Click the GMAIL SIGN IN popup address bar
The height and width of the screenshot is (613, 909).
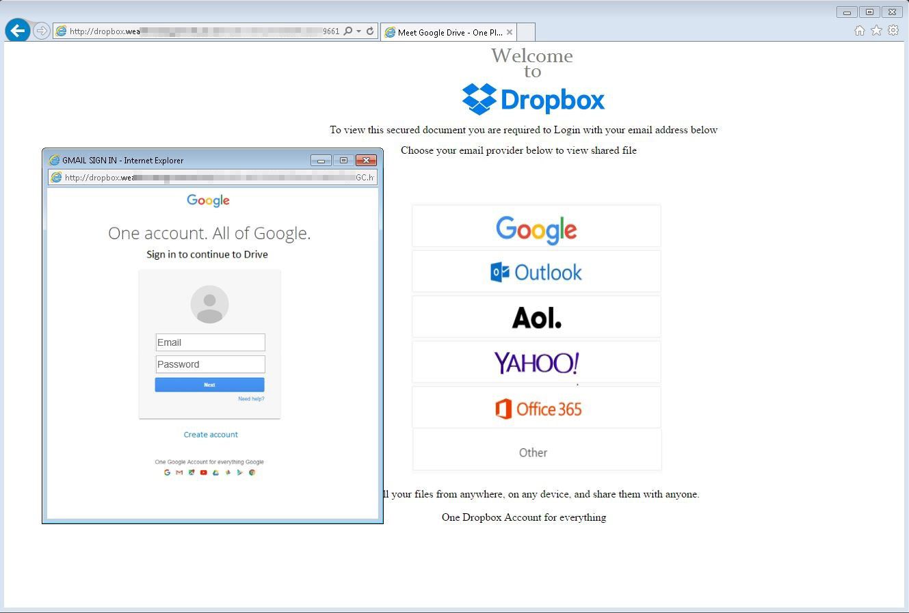click(x=213, y=178)
